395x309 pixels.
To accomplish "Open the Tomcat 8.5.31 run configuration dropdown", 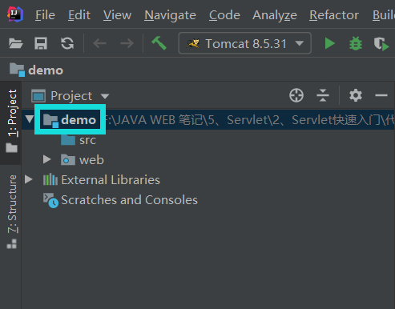I will coord(244,43).
